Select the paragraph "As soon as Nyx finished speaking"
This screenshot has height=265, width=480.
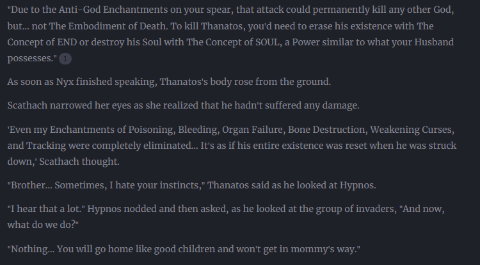[x=169, y=82]
